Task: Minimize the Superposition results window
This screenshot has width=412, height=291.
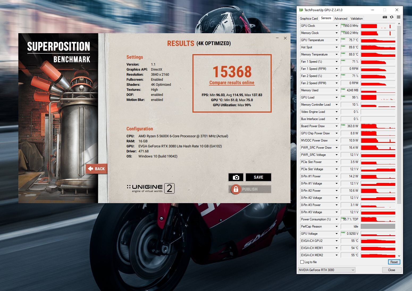Action: tap(277, 38)
